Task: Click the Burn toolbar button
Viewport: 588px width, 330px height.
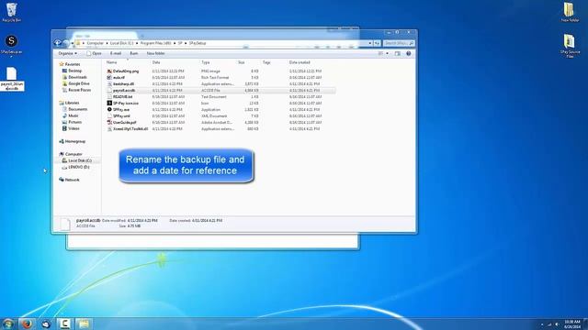Action: click(x=134, y=53)
